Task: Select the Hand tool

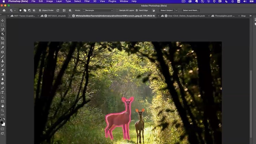Action: point(3,106)
